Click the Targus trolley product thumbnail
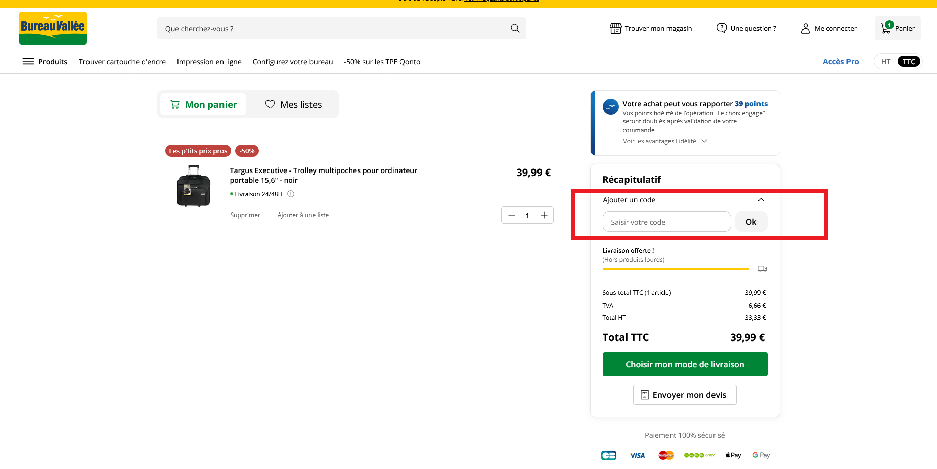The width and height of the screenshot is (937, 469). pos(194,186)
